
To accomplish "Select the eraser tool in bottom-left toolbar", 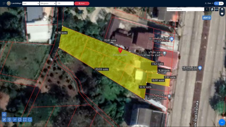I will click(4, 114).
